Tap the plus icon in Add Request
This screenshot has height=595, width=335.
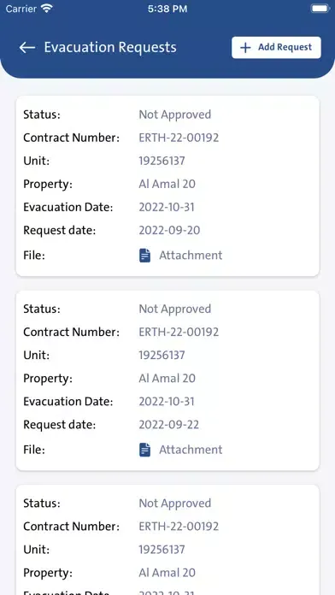(245, 47)
